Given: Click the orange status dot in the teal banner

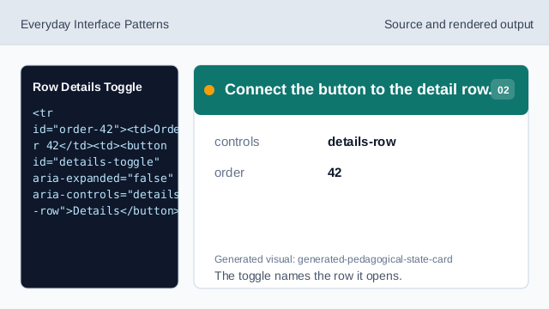Looking at the screenshot, I should point(209,90).
